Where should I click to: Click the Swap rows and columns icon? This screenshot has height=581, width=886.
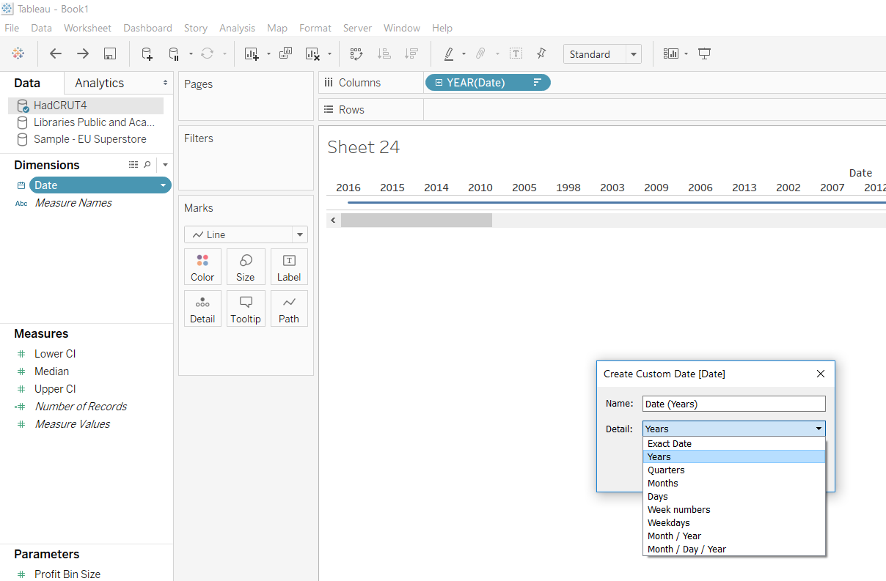(x=356, y=53)
